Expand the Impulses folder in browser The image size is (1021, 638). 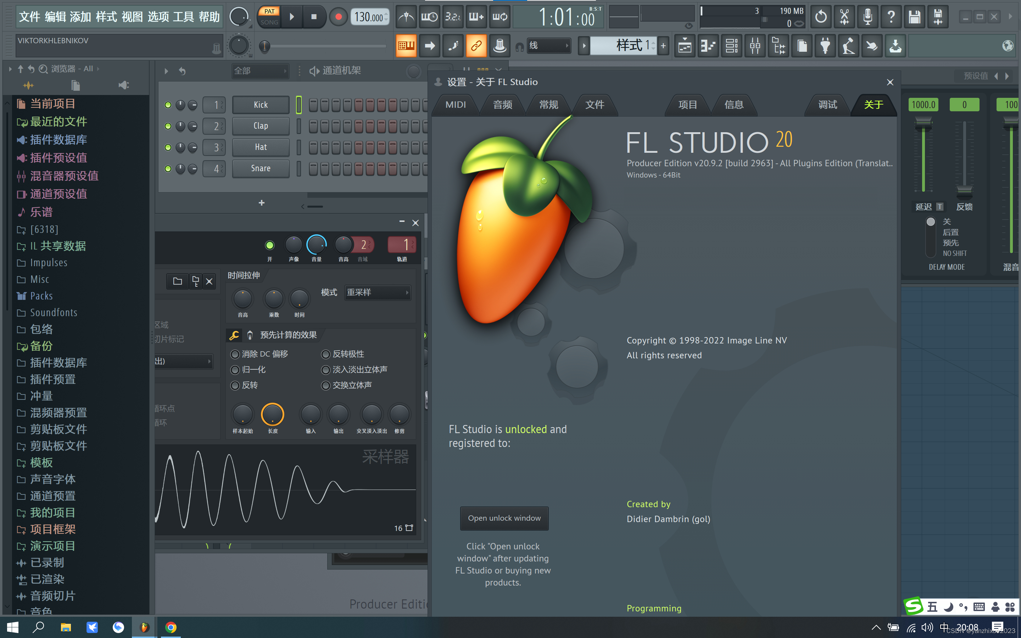(49, 262)
